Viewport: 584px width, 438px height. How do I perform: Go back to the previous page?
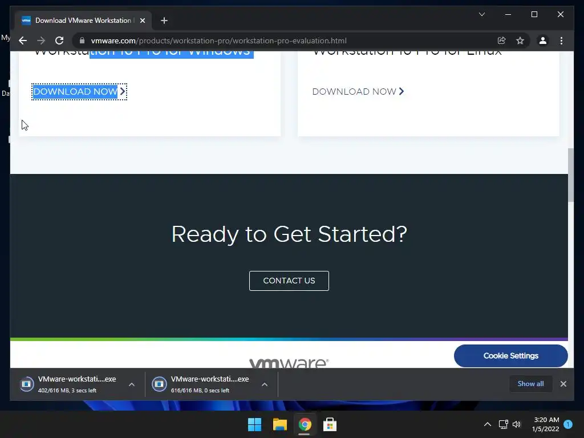(23, 40)
